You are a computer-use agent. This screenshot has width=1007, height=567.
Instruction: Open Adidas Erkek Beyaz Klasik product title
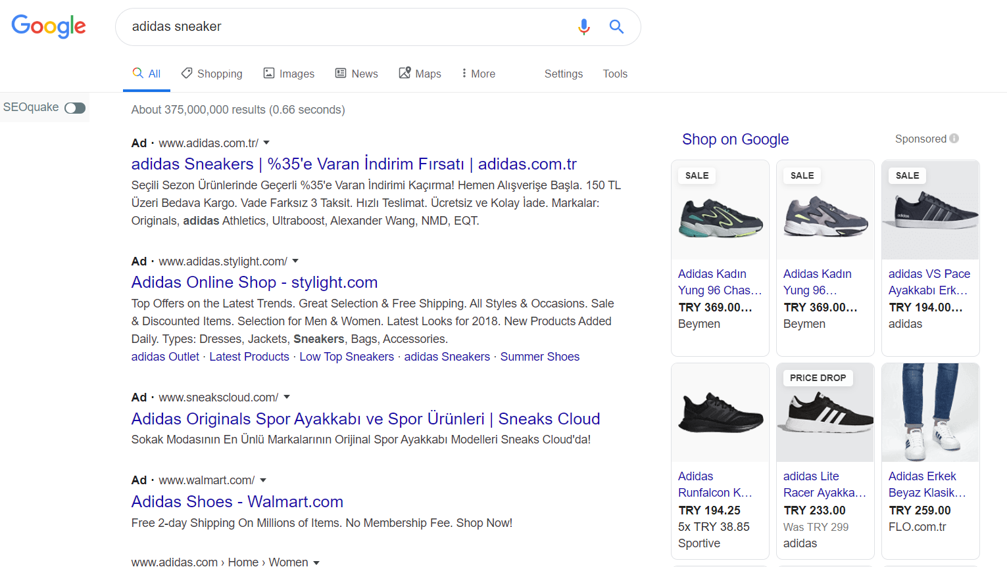tap(927, 484)
